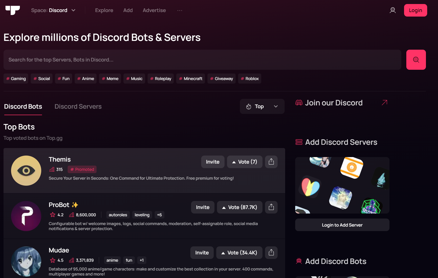The image size is (438, 278).
Task: Open the Top sort dropdown
Action: [262, 106]
